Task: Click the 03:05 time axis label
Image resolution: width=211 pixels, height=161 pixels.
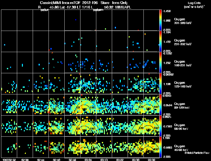Action: [88, 160]
